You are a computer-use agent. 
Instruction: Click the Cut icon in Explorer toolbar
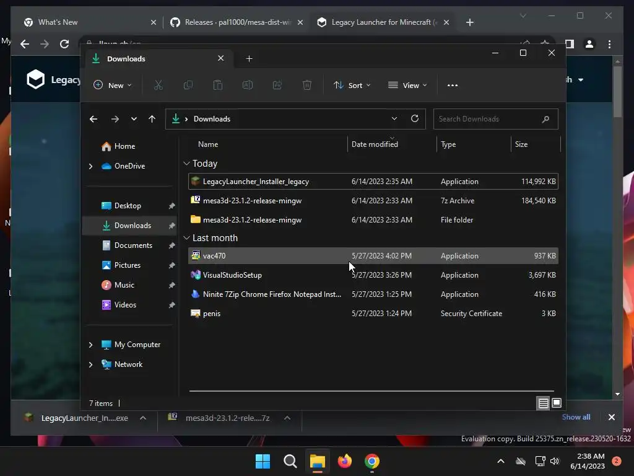point(158,85)
